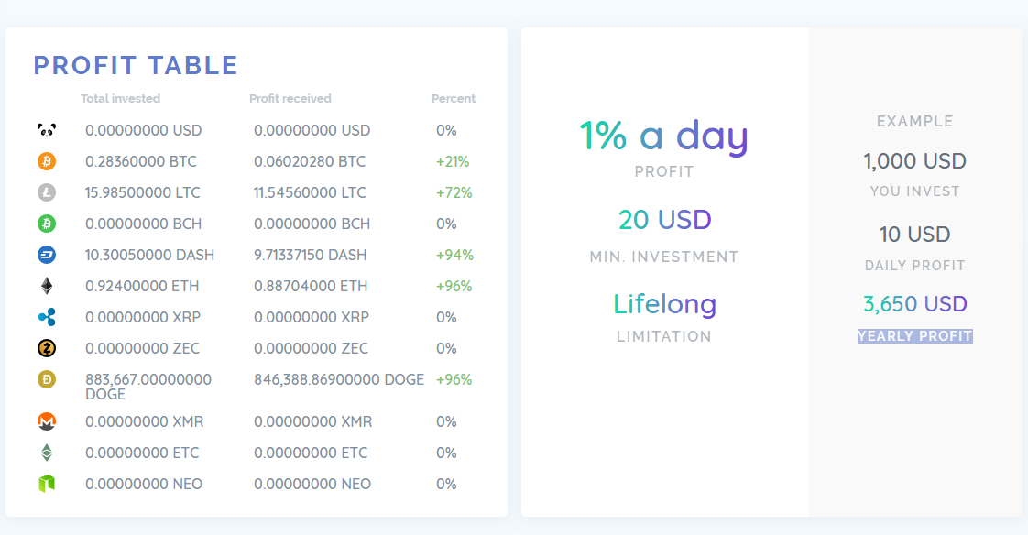Click the Total invested column header

(120, 99)
